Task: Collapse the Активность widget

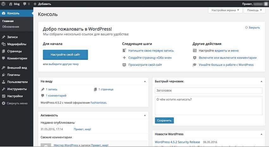Action: [x=145, y=115]
